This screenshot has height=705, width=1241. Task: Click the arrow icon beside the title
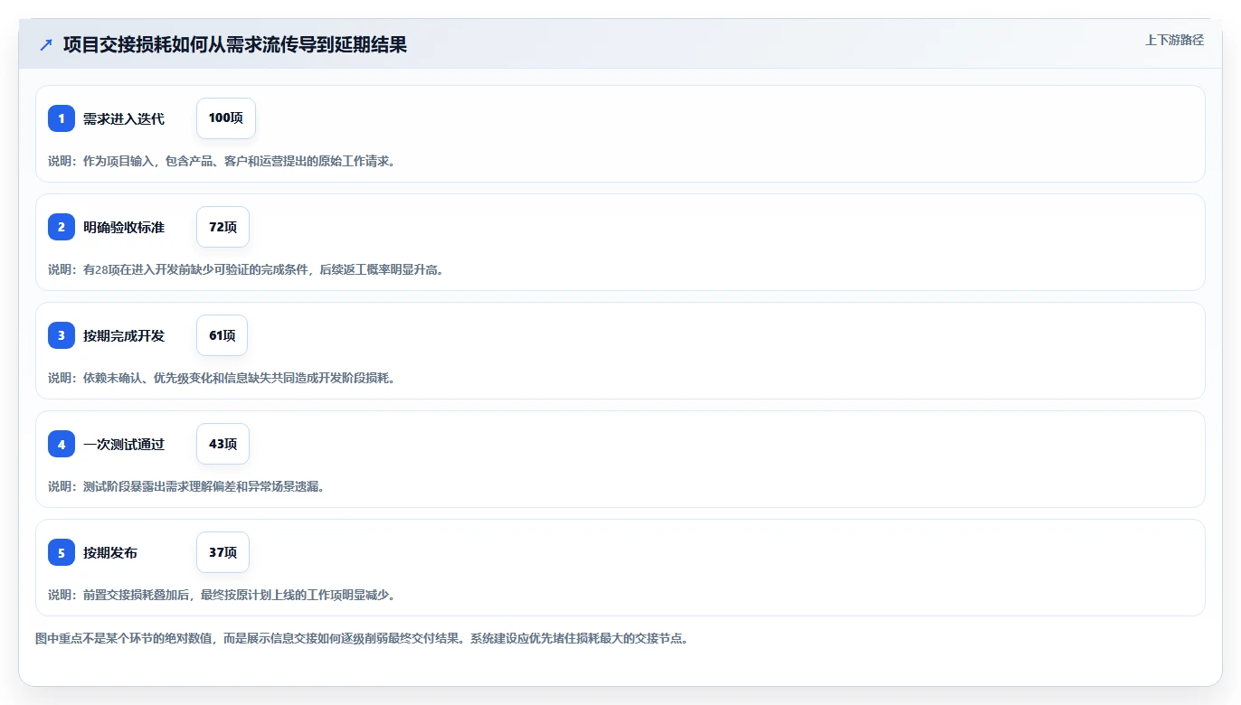pyautogui.click(x=46, y=44)
